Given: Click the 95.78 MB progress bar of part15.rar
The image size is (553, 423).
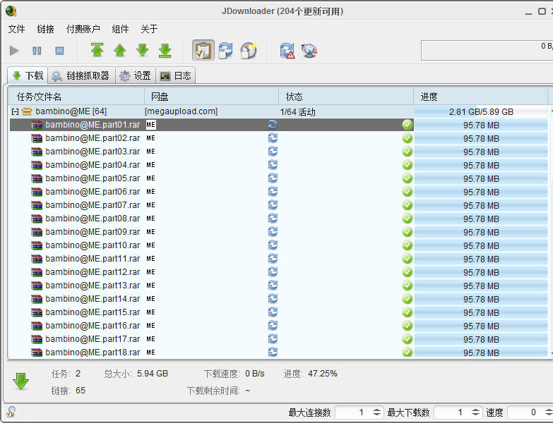Looking at the screenshot, I should point(481,312).
